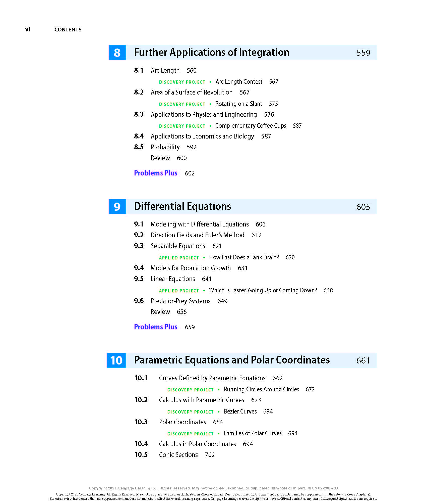Click the blue chapter 9 number box
427x503 pixels.
117,207
